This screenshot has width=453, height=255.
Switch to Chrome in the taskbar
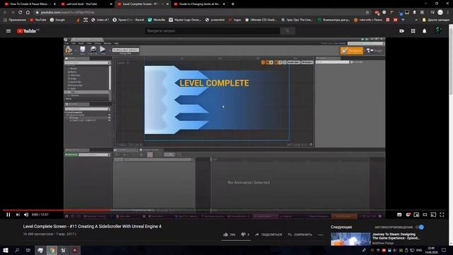point(52,250)
